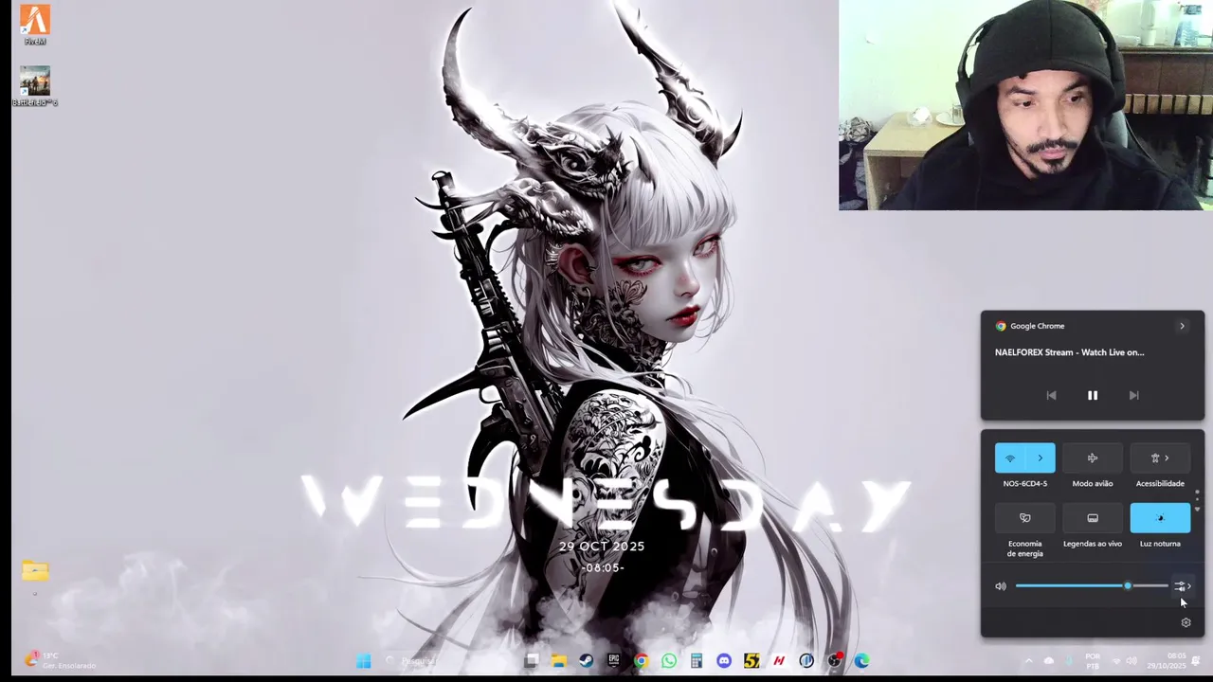Viewport: 1213px width, 682px height.
Task: Click the tray volume speaker icon
Action: pyautogui.click(x=1132, y=661)
